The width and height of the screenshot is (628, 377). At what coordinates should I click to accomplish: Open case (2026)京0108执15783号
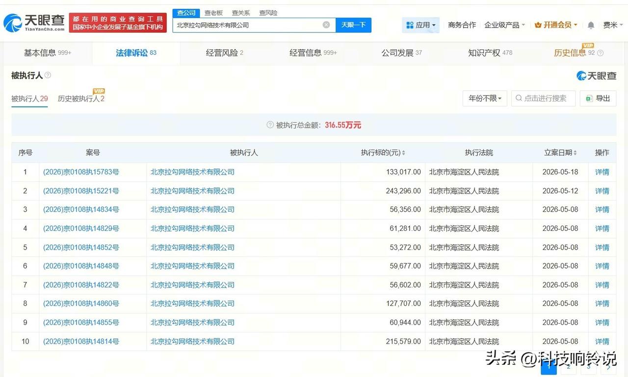point(81,172)
